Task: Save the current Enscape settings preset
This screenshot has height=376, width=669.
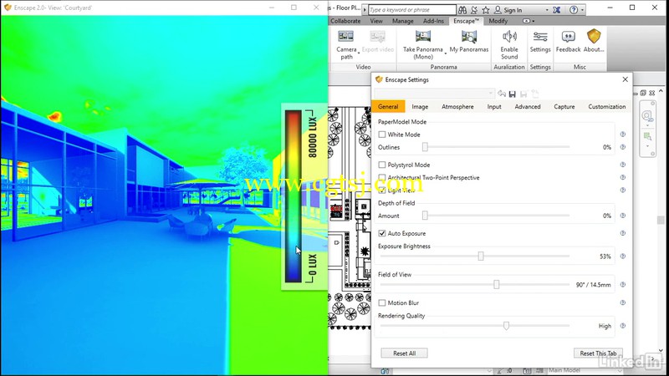Action: (513, 94)
